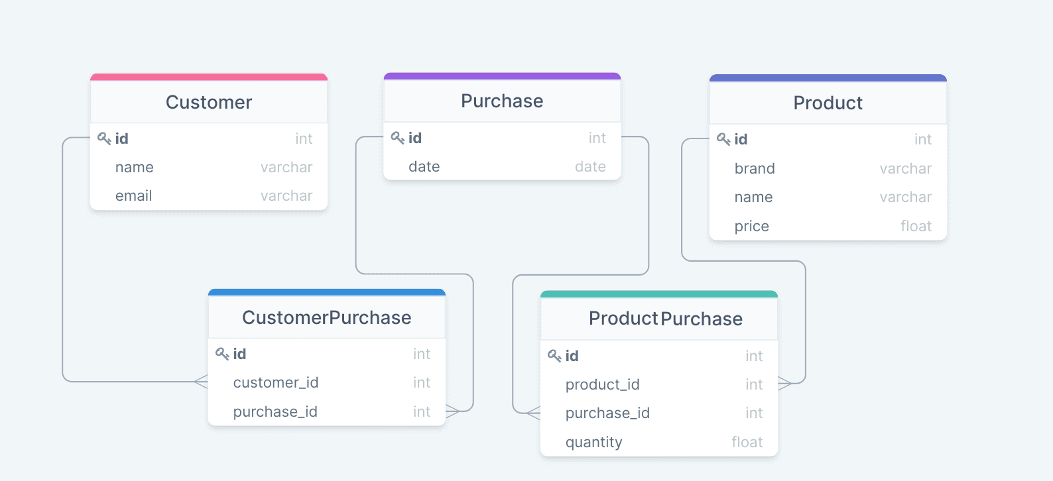Image resolution: width=1053 pixels, height=481 pixels.
Task: Click the primary key icon in Purchase table
Action: click(398, 138)
